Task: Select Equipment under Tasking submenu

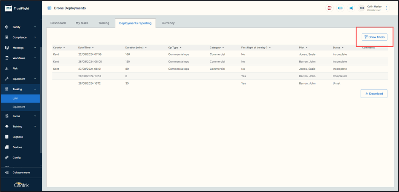Action: coord(19,107)
